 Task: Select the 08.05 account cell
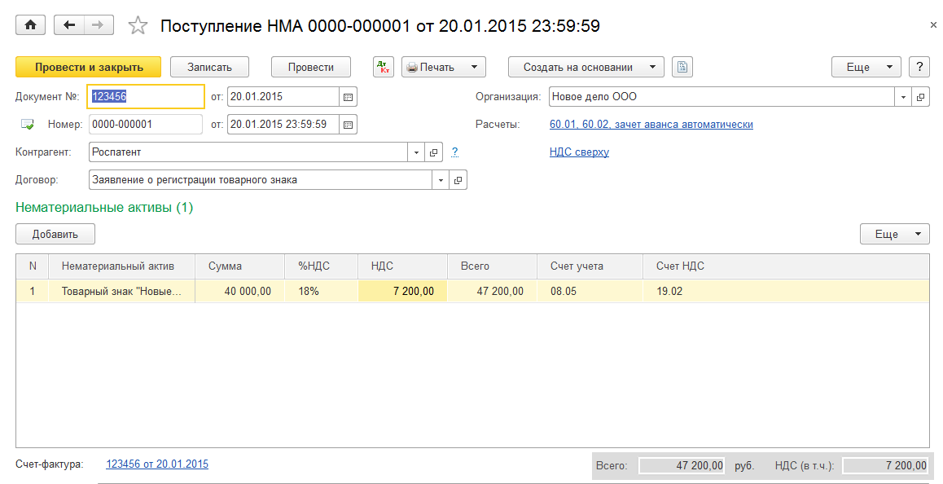click(590, 292)
